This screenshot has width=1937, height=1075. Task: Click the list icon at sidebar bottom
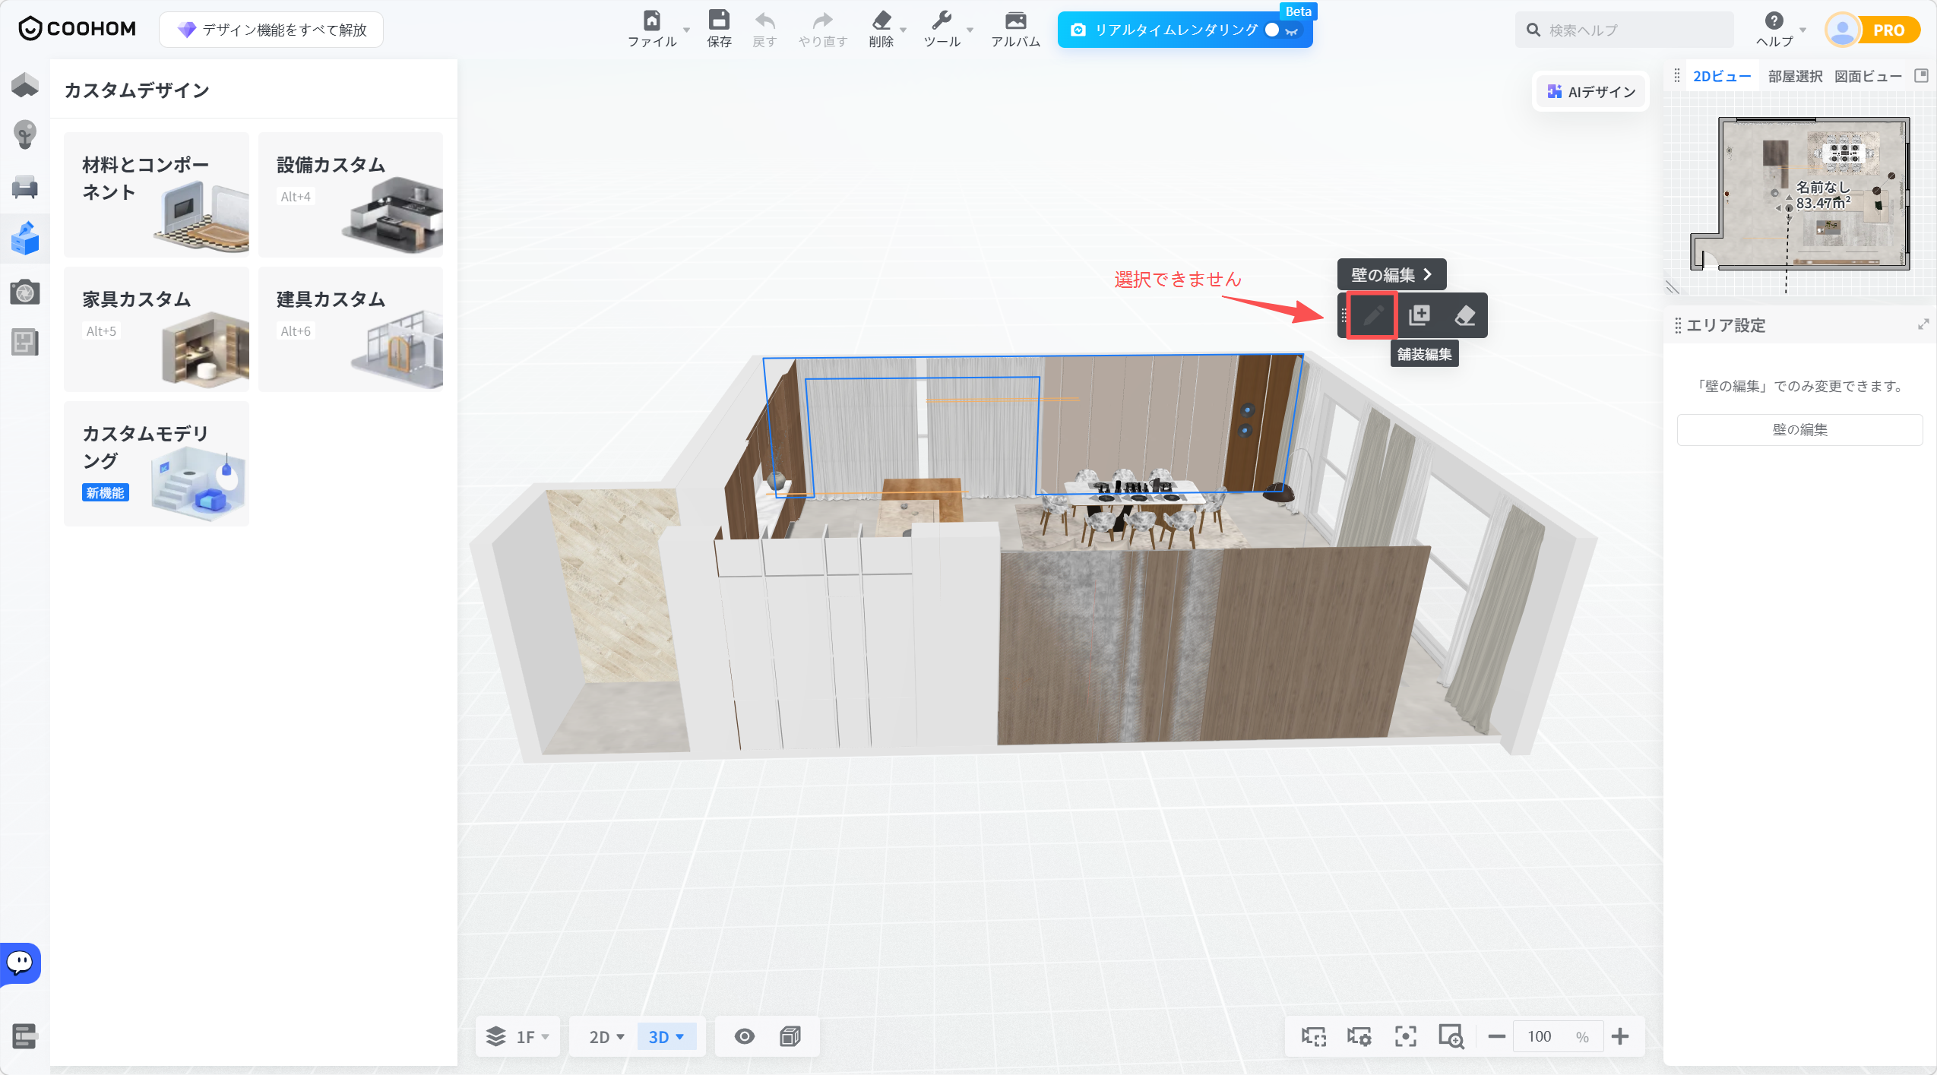tap(25, 1035)
